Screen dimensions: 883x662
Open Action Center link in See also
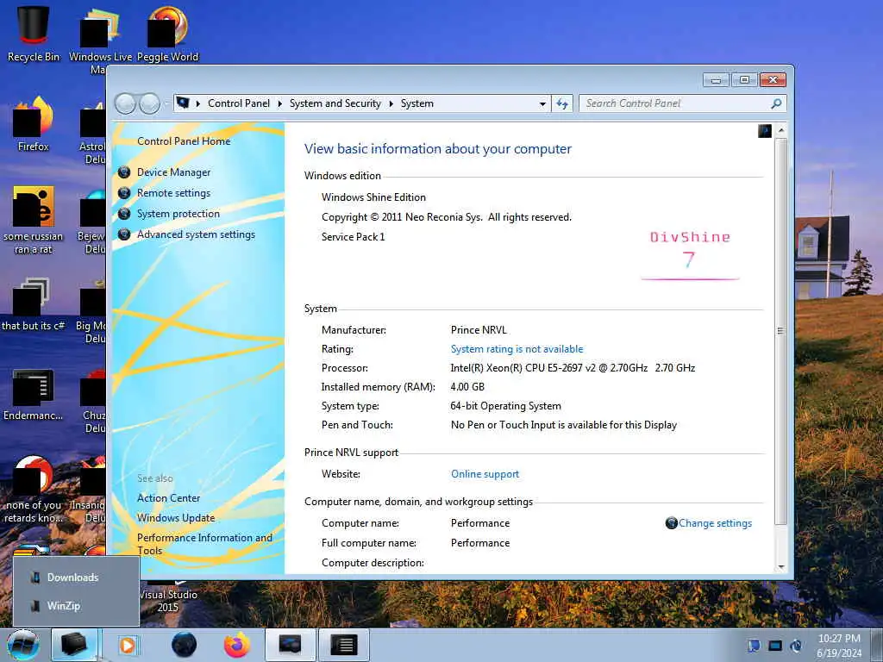[x=168, y=498]
